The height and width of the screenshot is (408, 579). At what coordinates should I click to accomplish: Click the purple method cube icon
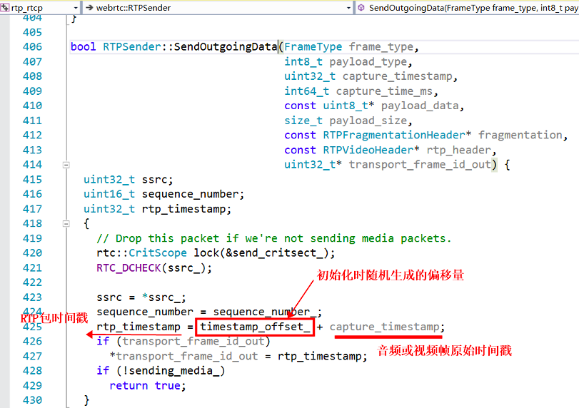coord(361,8)
